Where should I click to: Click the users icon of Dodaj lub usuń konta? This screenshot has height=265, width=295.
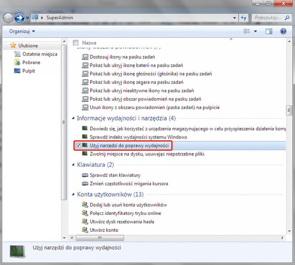point(85,204)
